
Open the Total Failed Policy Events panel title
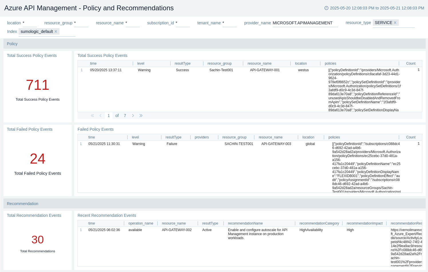[30, 129]
